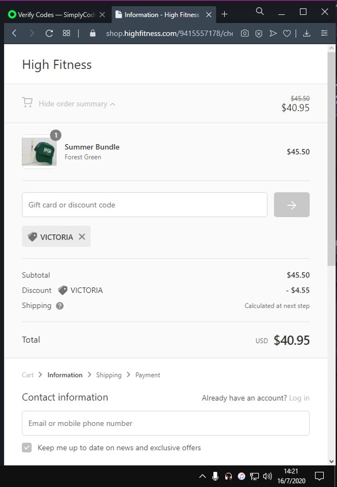
Task: Click the apply discount arrow button
Action: pos(292,205)
